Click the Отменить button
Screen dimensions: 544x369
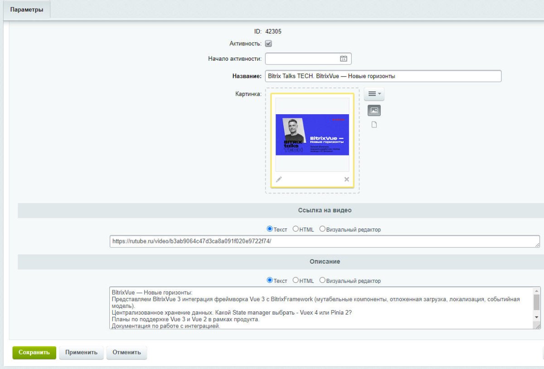[126, 353]
